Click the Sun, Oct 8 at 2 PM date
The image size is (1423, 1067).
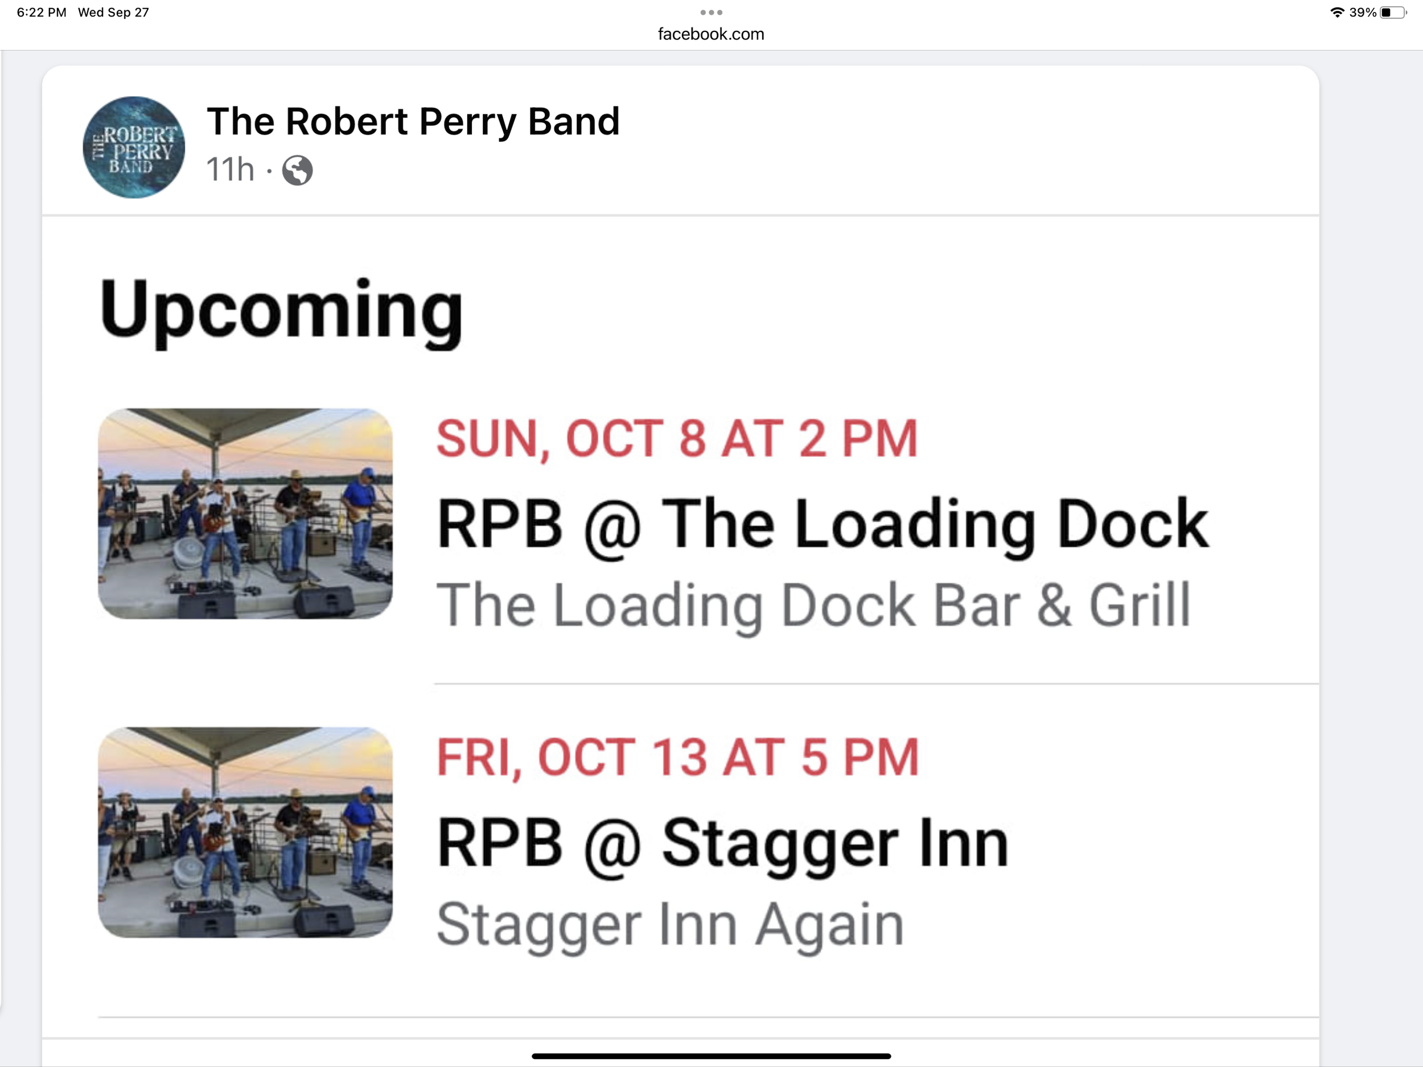click(677, 439)
